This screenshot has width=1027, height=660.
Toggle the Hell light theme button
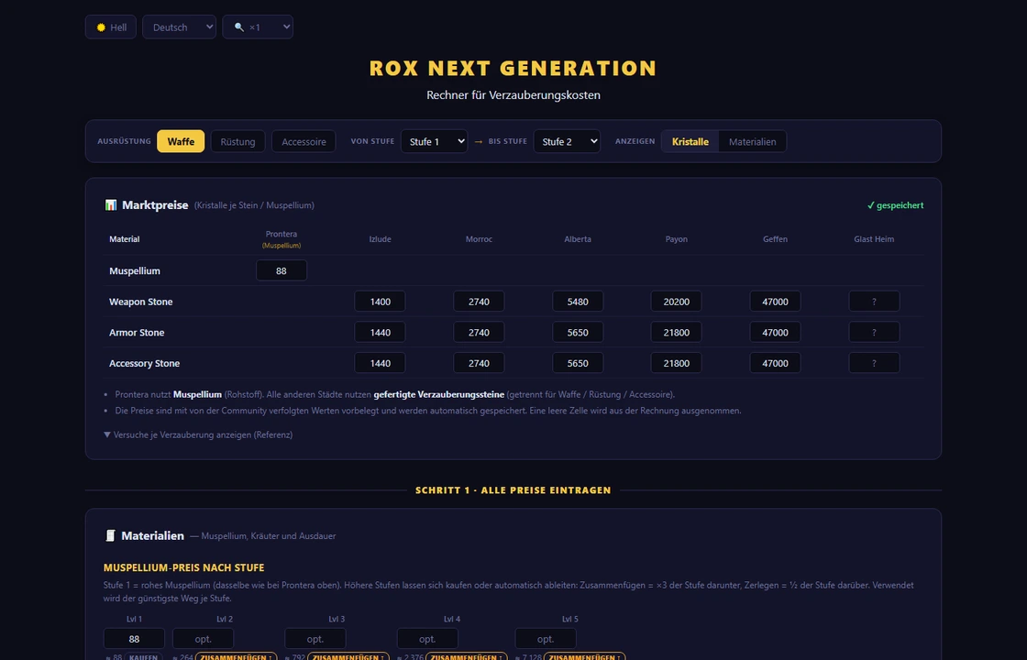click(111, 27)
